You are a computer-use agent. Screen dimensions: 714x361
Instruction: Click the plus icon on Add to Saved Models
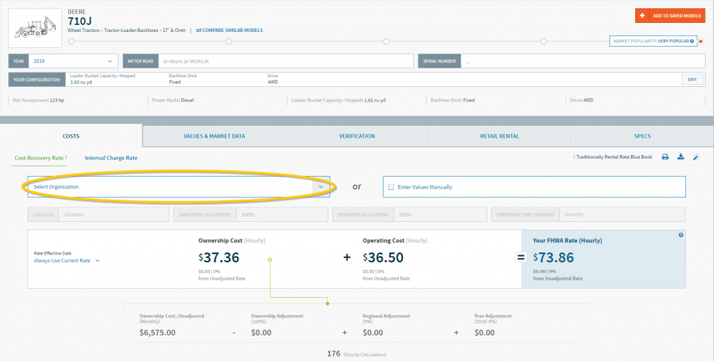[x=642, y=15]
